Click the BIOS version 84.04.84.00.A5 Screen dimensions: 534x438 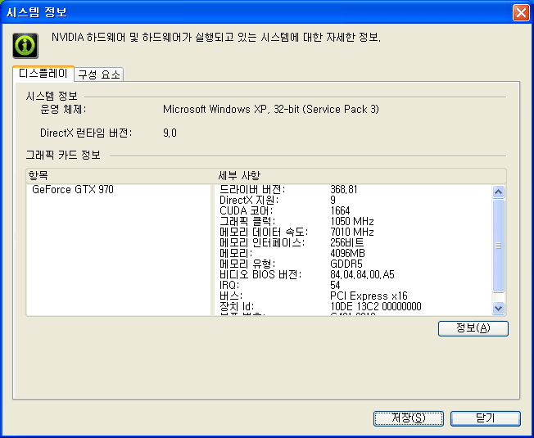(362, 274)
